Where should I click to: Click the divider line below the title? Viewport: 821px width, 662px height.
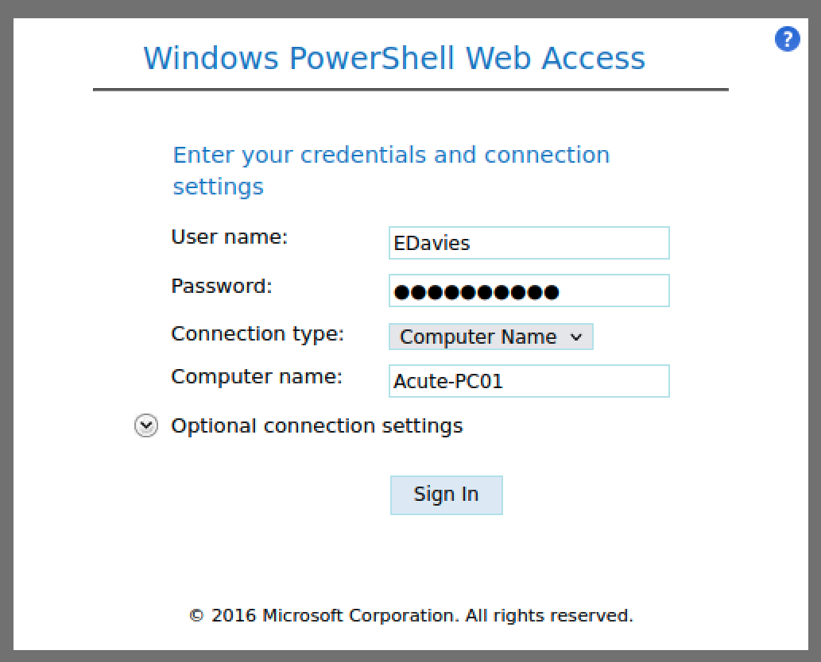[410, 90]
